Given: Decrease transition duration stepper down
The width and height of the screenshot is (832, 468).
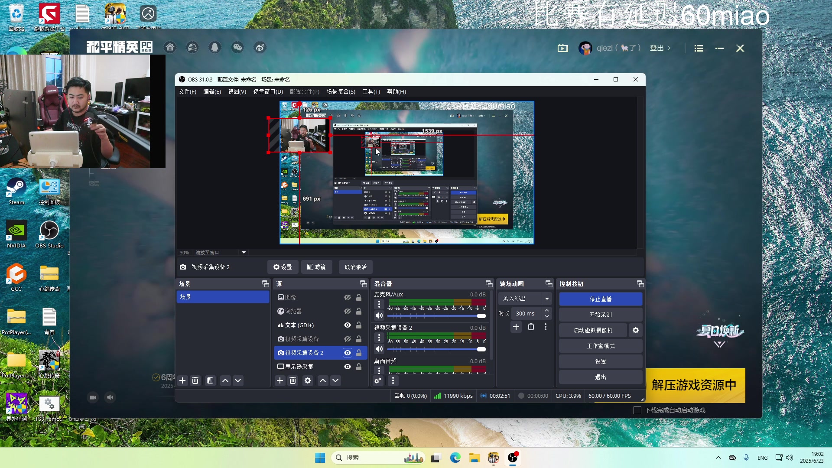Looking at the screenshot, I should coord(547,316).
